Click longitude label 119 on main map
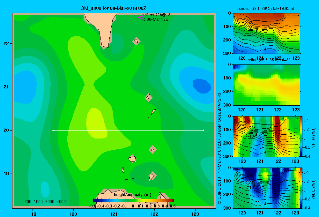Viewport: 319px width, 217px height. [33, 214]
